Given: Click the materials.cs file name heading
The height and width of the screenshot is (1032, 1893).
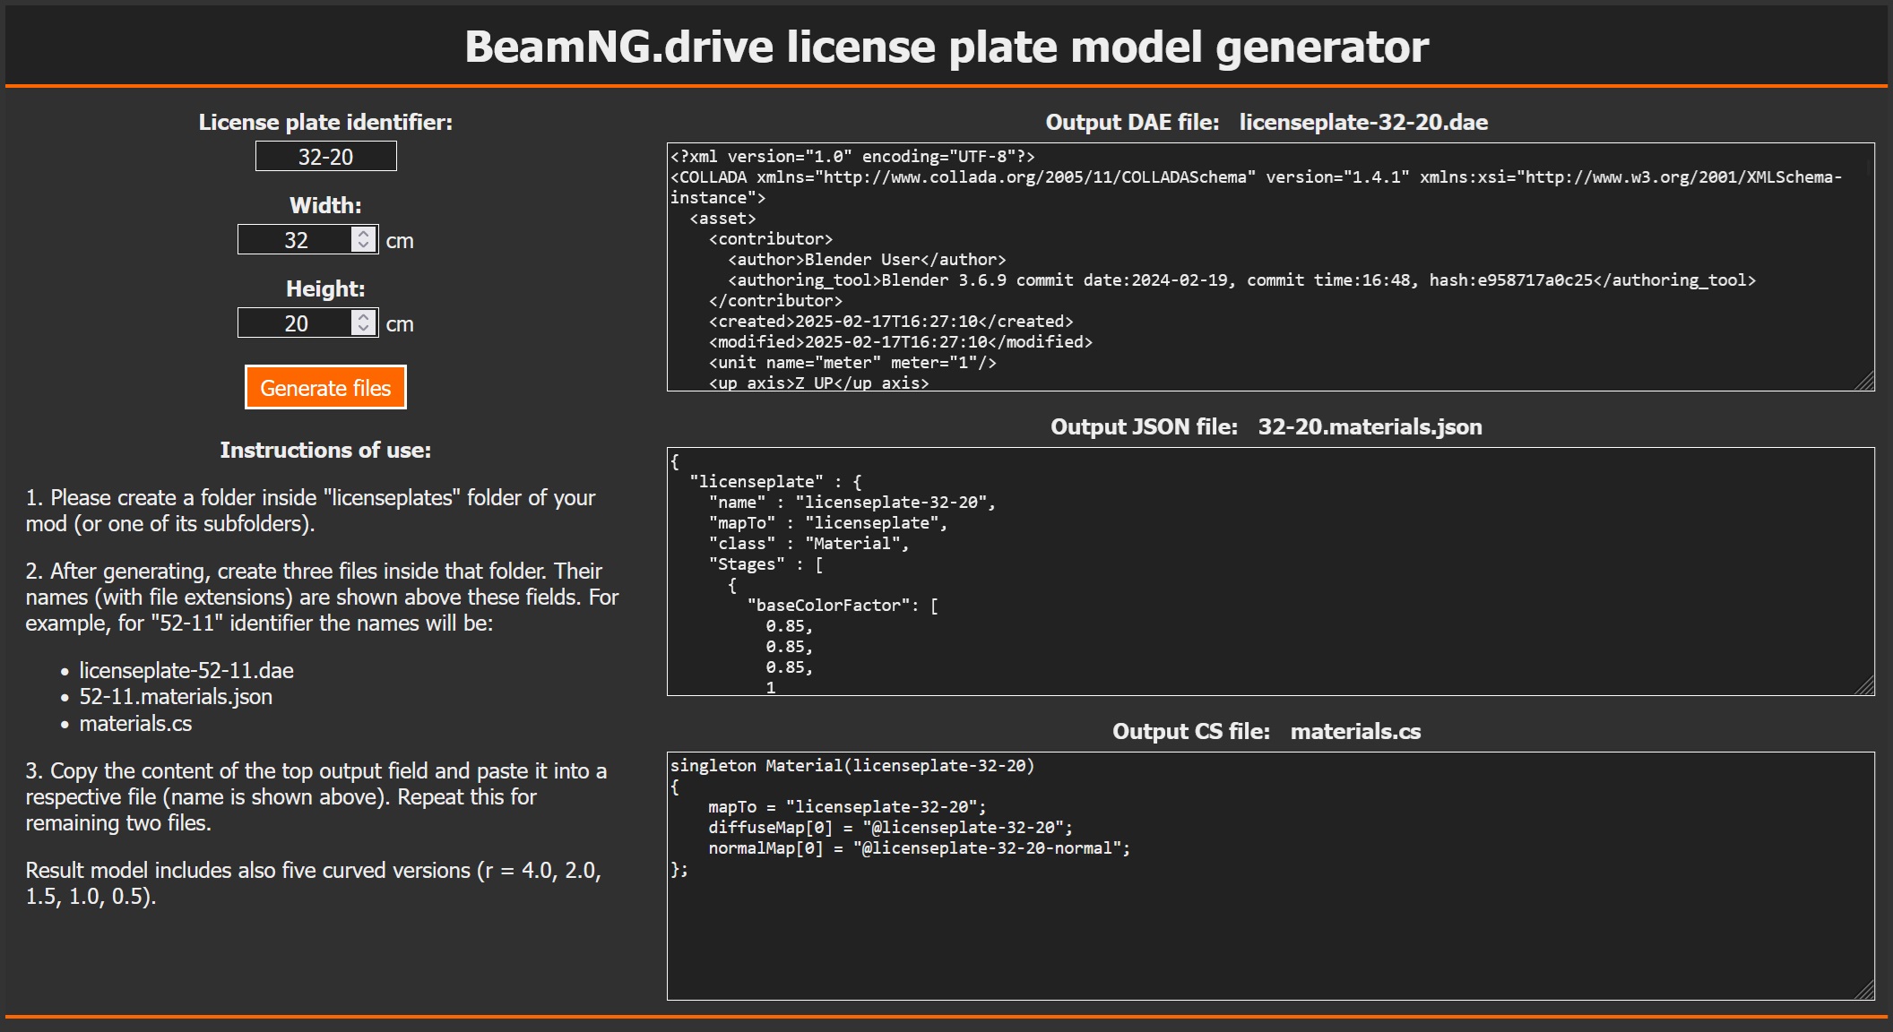Looking at the screenshot, I should (x=1355, y=732).
